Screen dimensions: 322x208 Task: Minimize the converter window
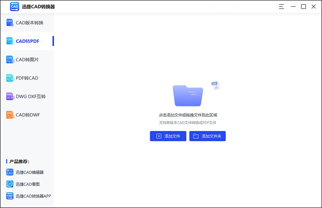click(x=293, y=6)
